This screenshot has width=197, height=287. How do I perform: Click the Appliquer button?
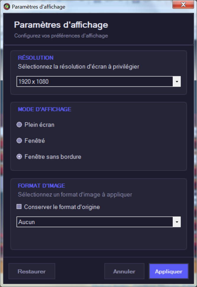169,271
